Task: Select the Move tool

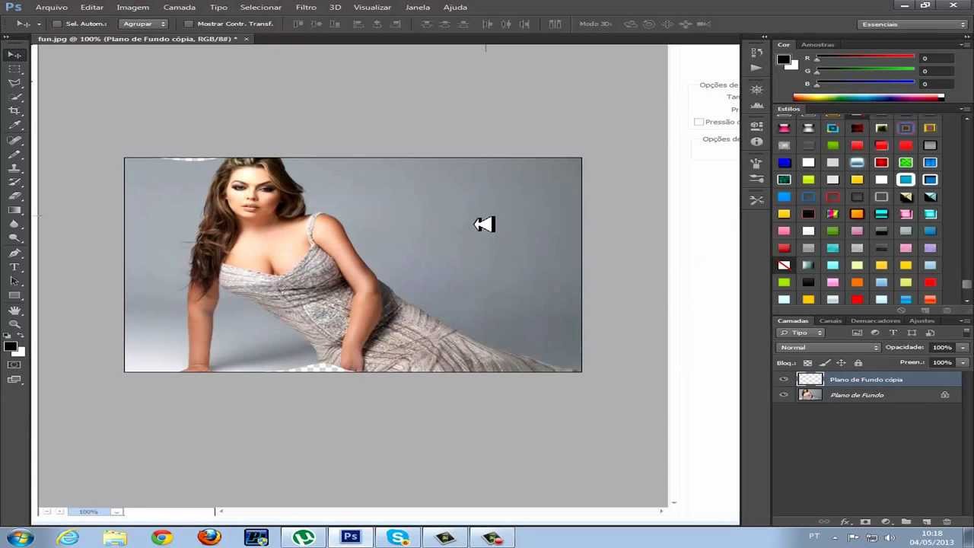Action: [14, 55]
